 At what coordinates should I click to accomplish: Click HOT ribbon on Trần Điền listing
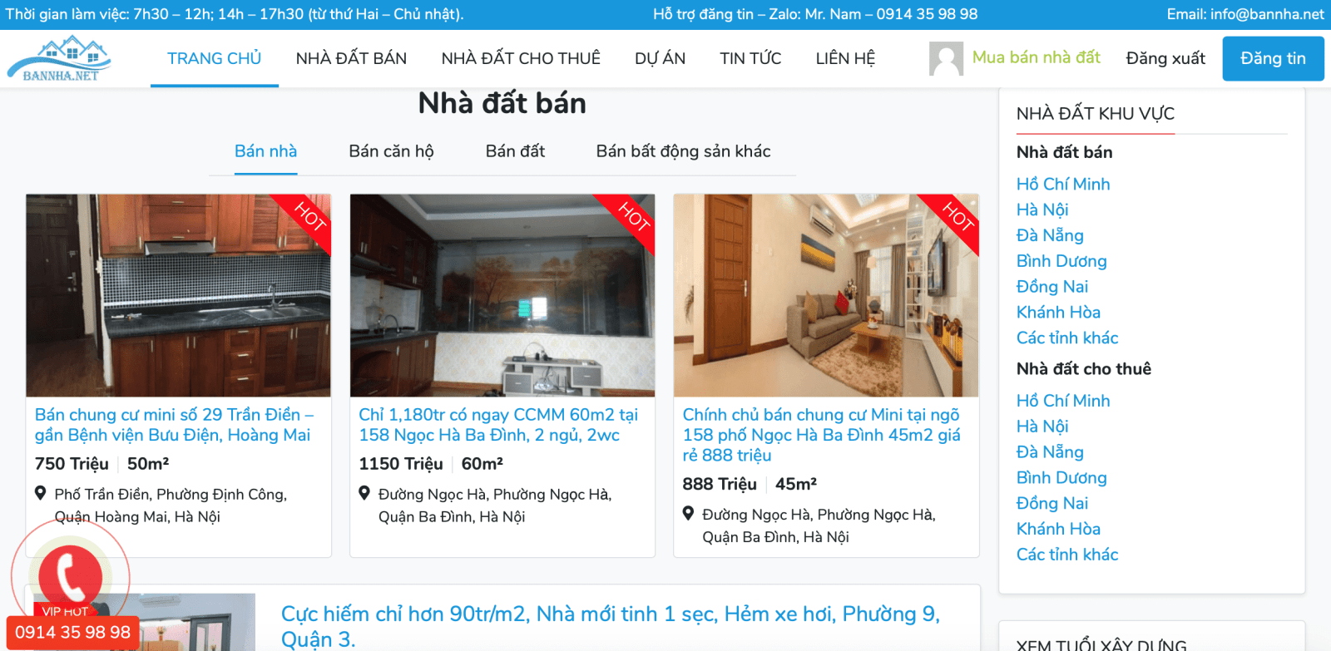pyautogui.click(x=306, y=218)
